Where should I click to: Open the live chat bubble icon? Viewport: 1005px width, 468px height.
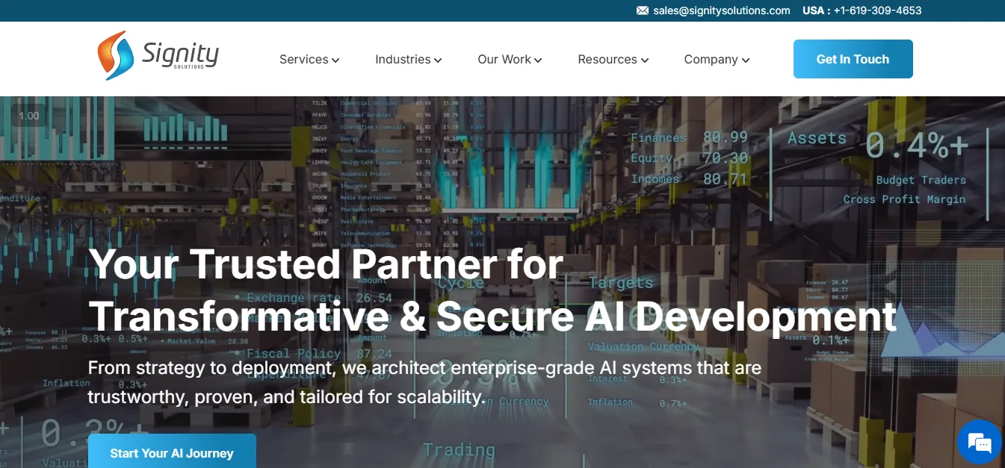(x=980, y=443)
